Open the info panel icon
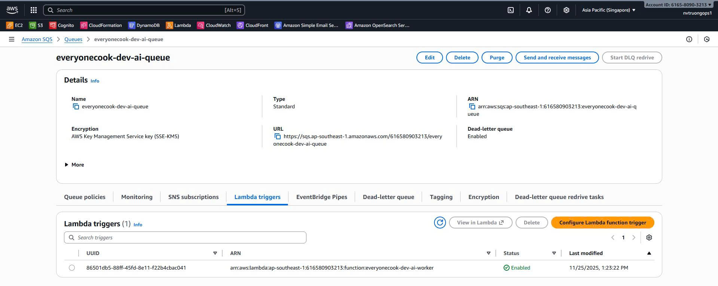This screenshot has width=718, height=286. tap(689, 39)
